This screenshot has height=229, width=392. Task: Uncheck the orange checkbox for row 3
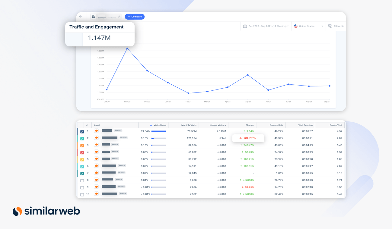(x=82, y=146)
